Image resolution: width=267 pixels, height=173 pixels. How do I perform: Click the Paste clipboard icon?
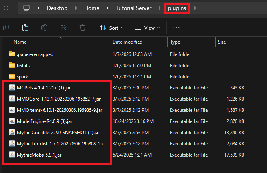(x=25, y=28)
